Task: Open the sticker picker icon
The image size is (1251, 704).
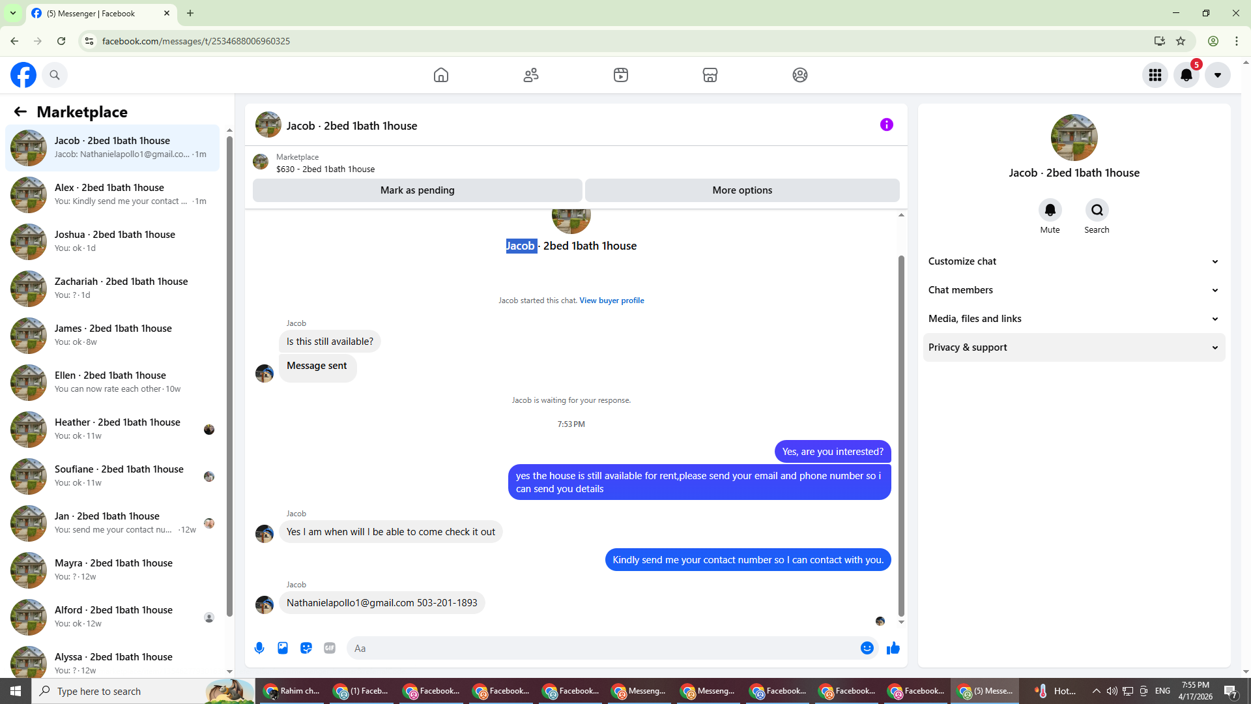Action: [x=306, y=648]
